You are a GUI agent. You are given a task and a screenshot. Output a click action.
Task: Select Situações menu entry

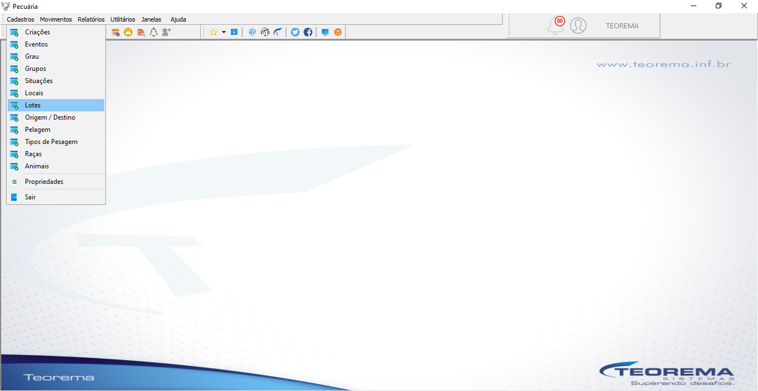coord(56,81)
